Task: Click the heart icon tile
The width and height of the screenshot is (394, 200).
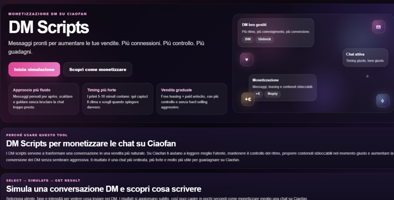Action: point(247,59)
